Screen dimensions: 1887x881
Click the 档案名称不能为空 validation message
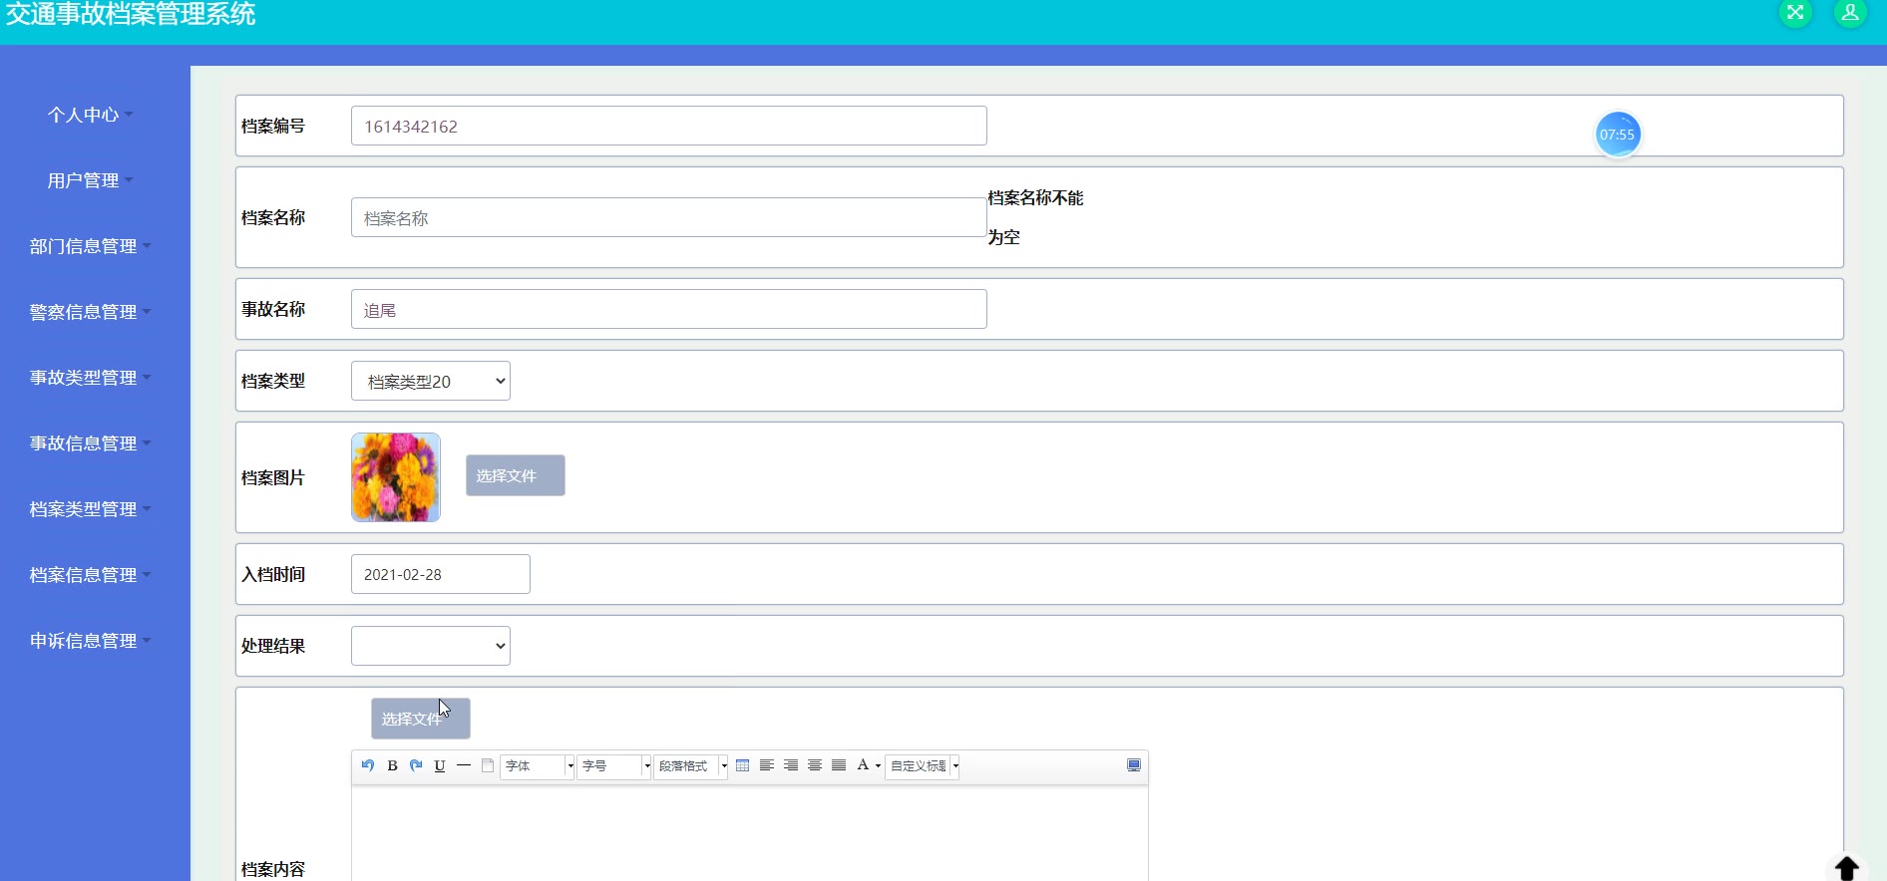(1035, 217)
